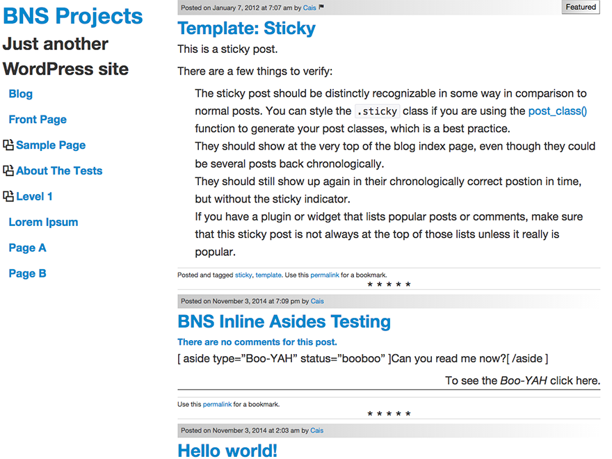Open the template tag link

[268, 275]
